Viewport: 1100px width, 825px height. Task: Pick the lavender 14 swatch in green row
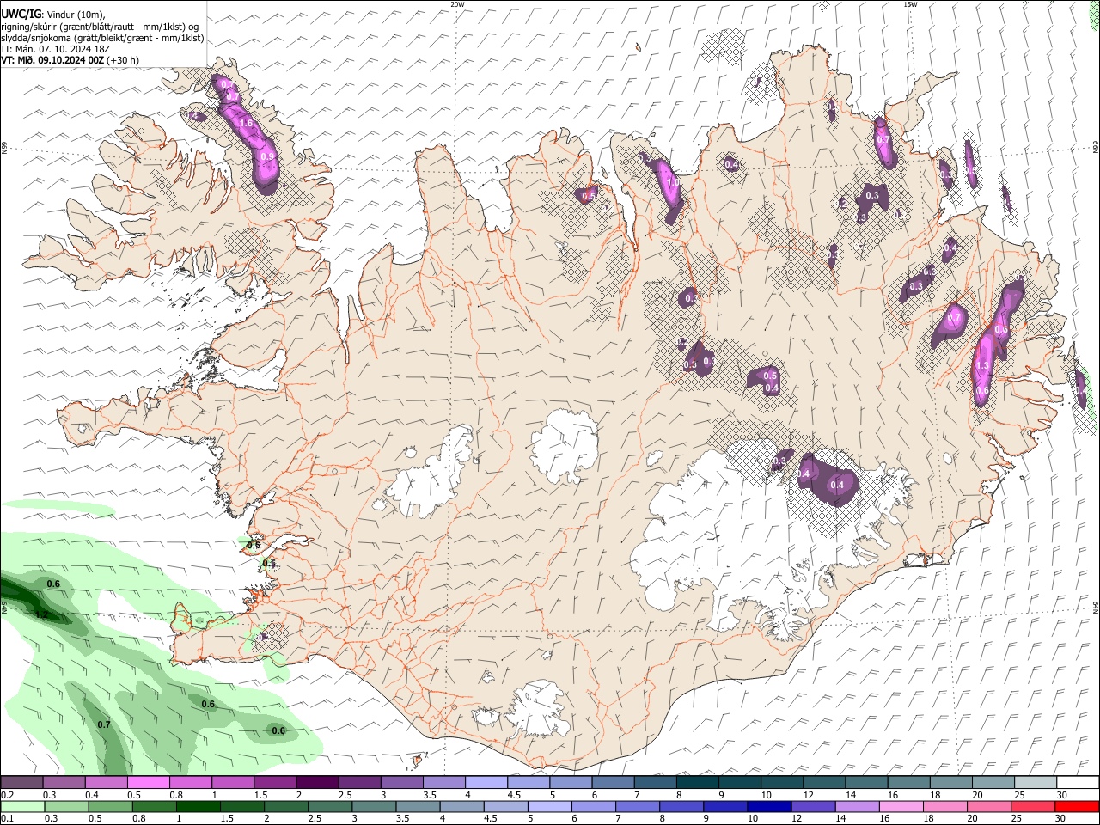[x=858, y=806]
